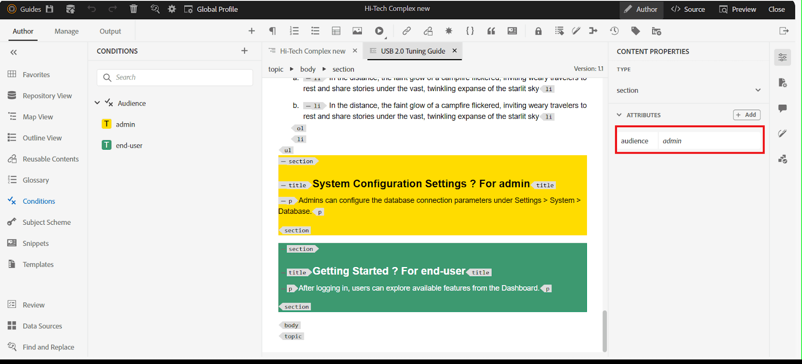Select the yellow admin condition swatch
Screen dimensions: 802x364
(106, 124)
